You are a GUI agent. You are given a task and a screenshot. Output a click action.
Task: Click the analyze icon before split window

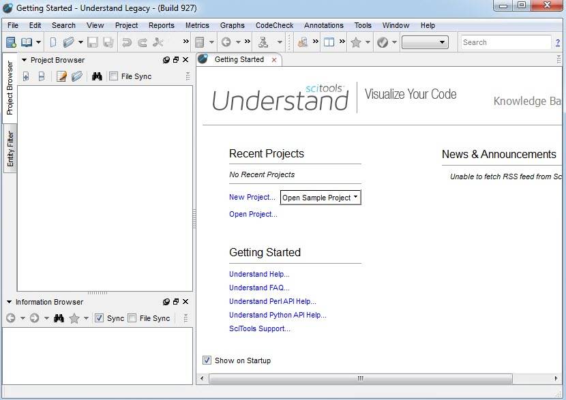pos(303,42)
